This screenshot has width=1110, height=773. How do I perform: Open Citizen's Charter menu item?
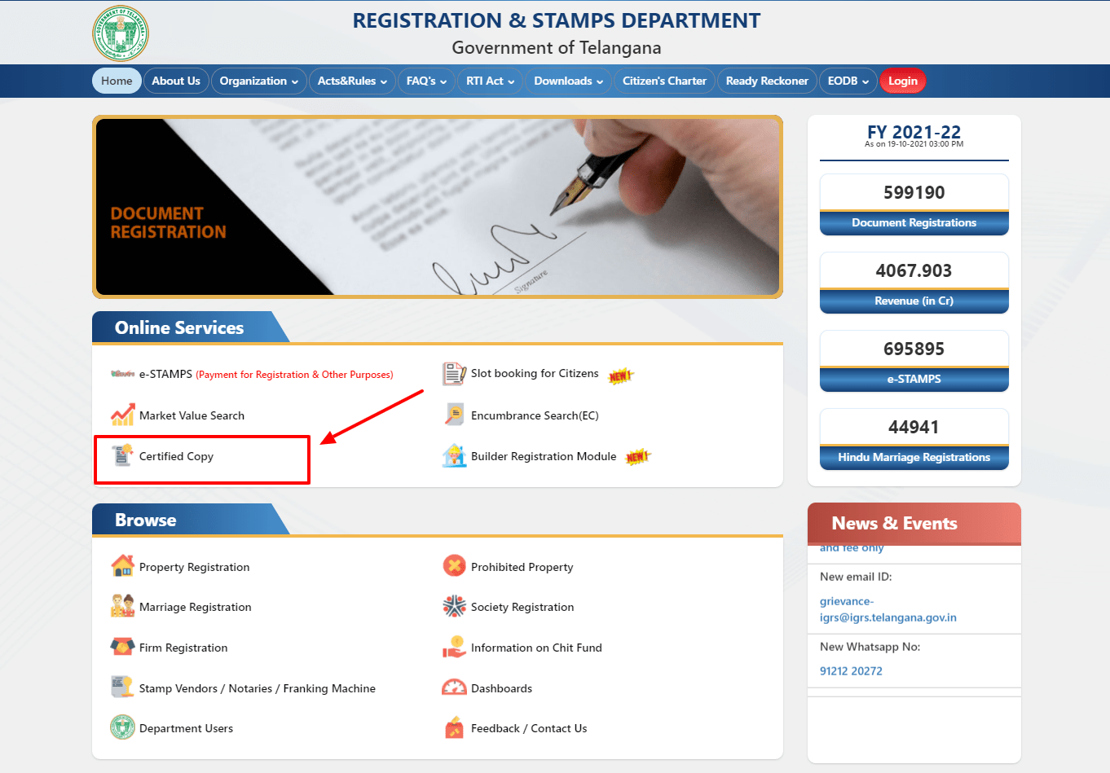click(x=664, y=81)
